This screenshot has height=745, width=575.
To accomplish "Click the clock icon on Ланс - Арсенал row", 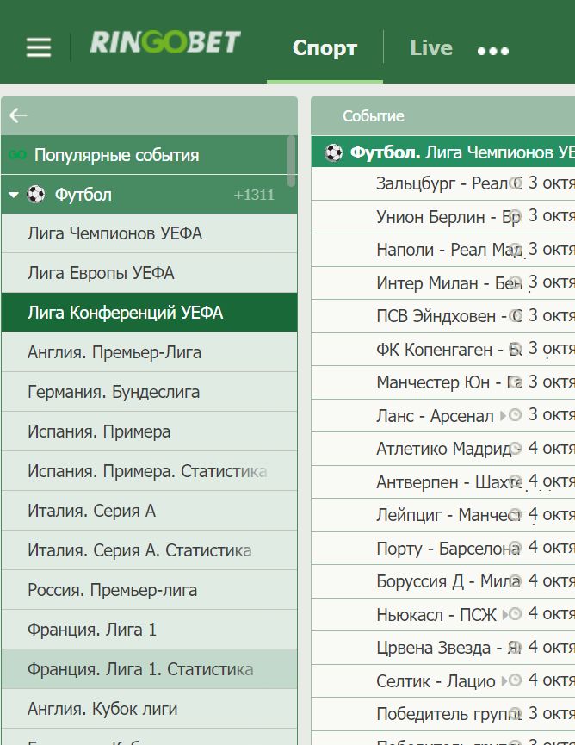I will (515, 415).
